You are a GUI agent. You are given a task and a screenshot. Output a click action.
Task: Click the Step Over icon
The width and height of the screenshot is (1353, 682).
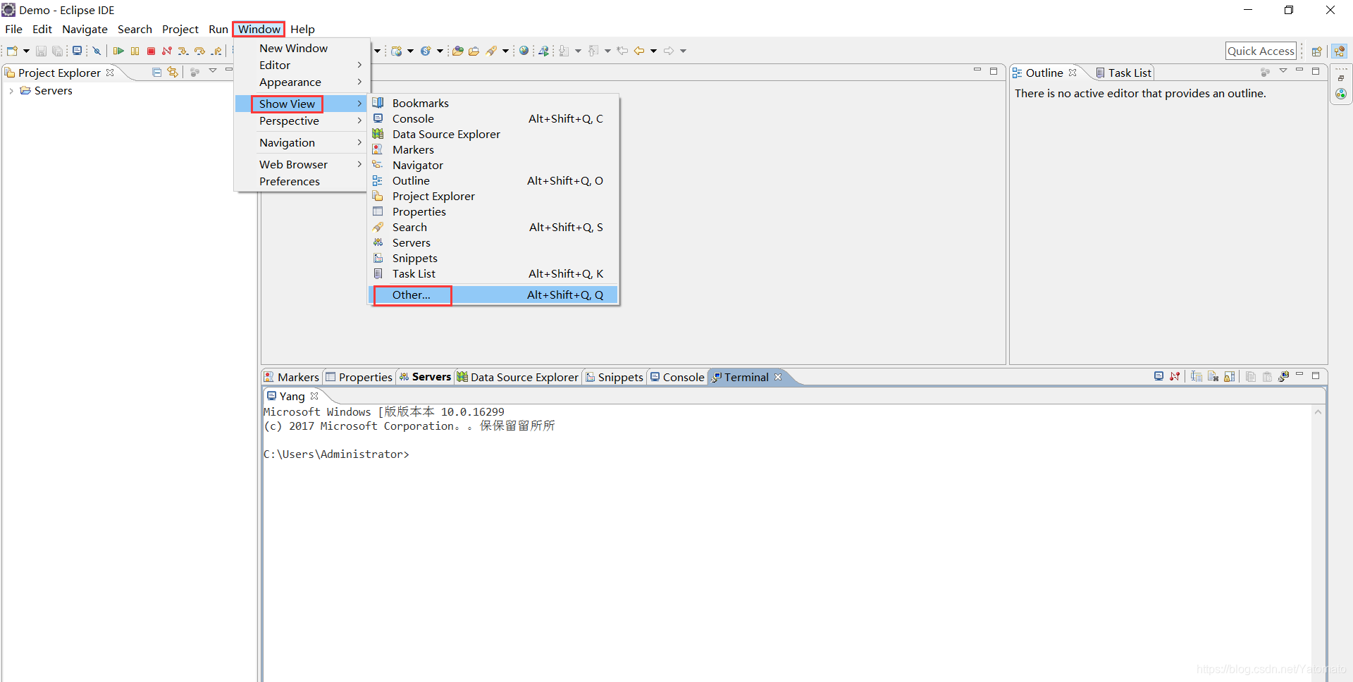[200, 51]
